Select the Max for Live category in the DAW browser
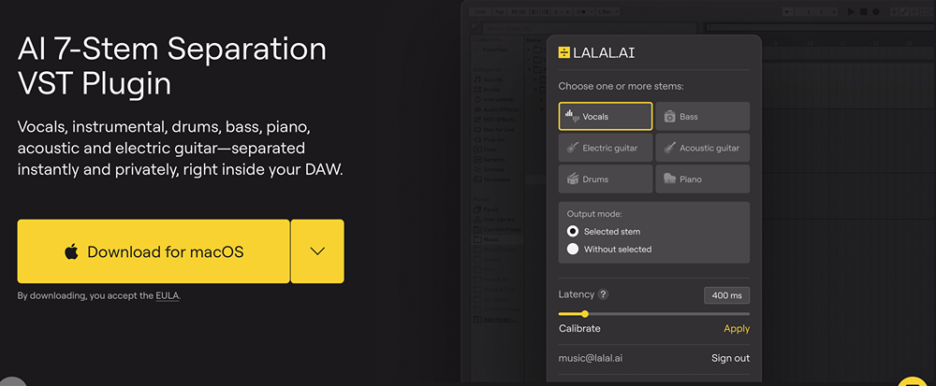The image size is (936, 386). [x=494, y=129]
